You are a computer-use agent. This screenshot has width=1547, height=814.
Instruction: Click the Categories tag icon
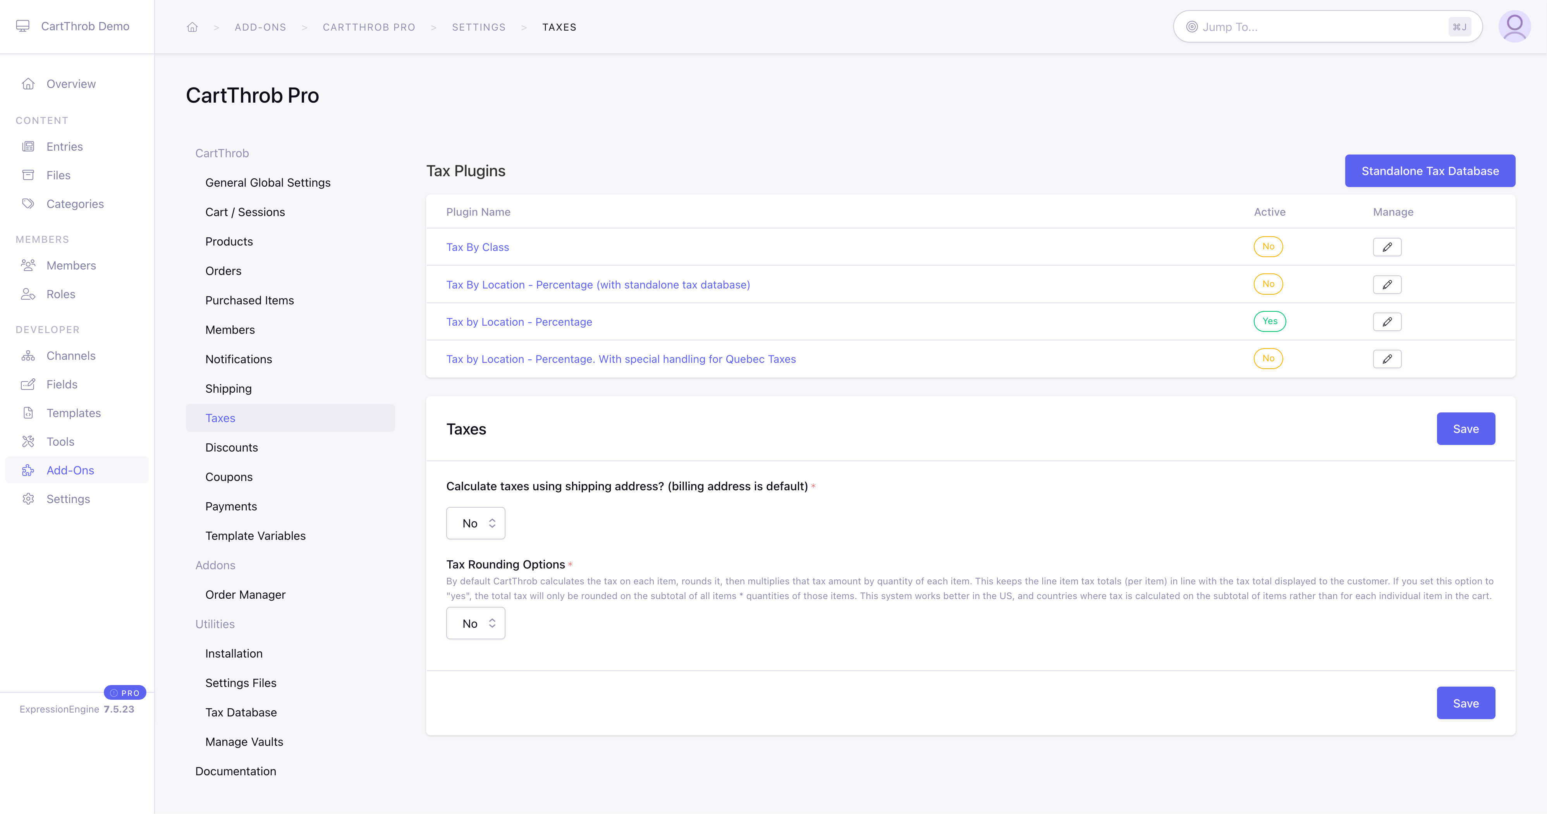[x=28, y=204]
